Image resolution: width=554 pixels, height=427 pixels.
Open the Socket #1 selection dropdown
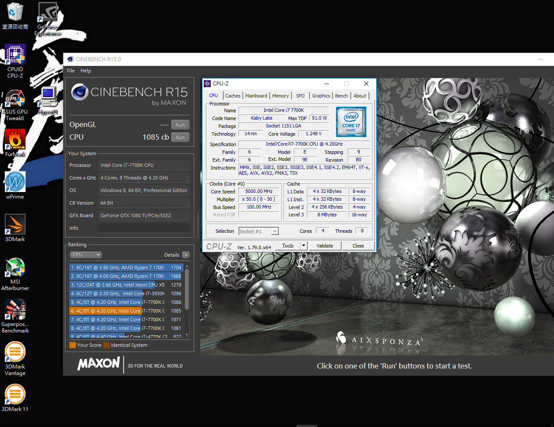[258, 231]
